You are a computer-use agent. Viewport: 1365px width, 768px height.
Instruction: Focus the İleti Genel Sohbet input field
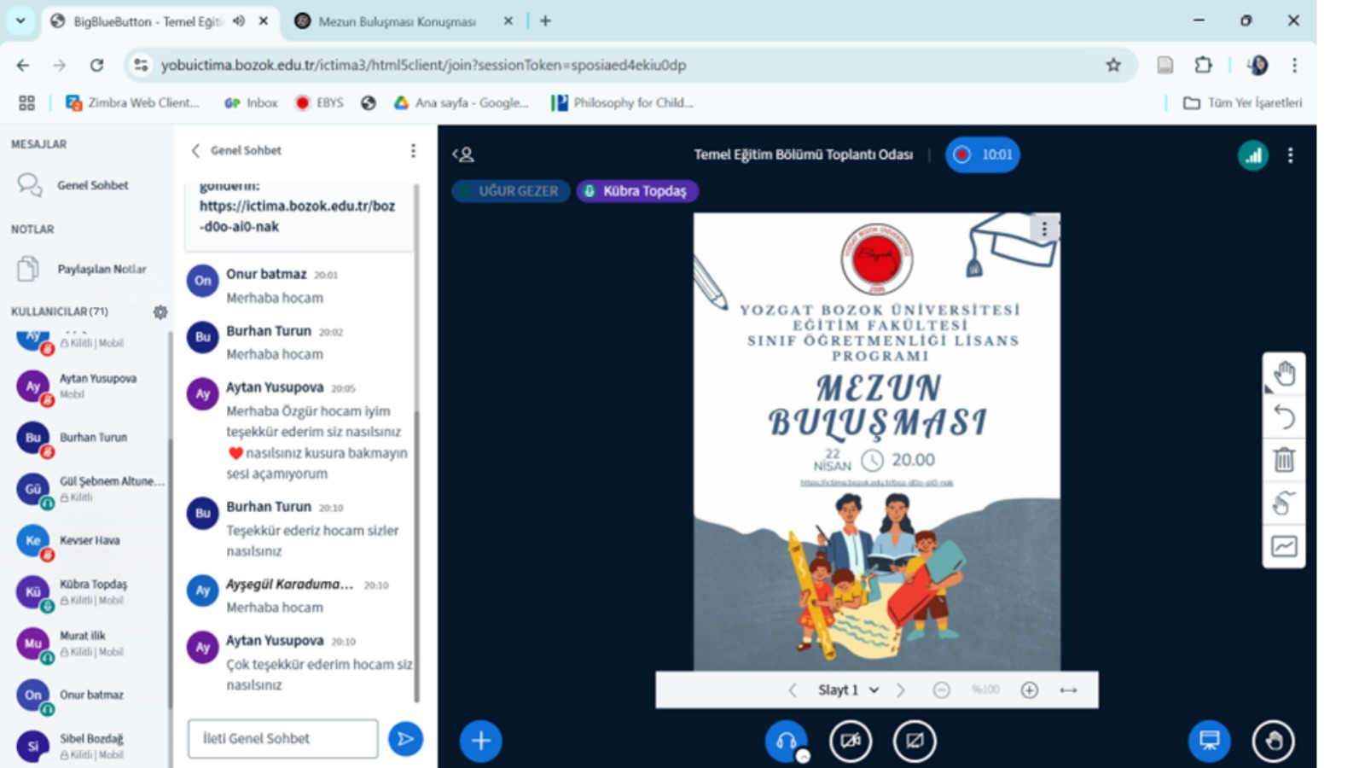point(282,738)
